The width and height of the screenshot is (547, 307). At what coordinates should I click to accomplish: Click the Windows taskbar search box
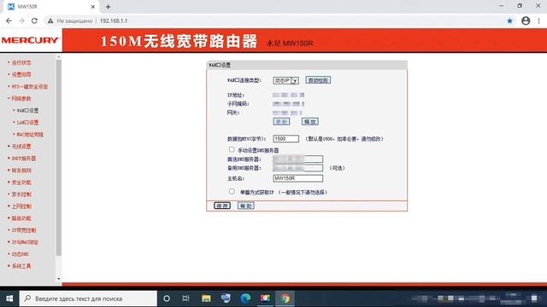point(88,298)
